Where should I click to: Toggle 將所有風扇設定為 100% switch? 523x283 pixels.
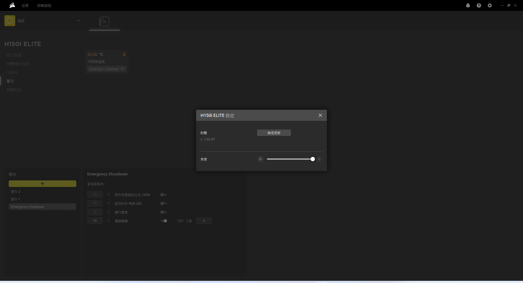click(x=164, y=195)
